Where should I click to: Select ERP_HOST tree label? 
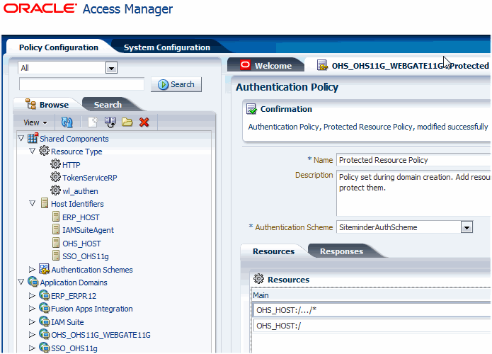tap(81, 217)
